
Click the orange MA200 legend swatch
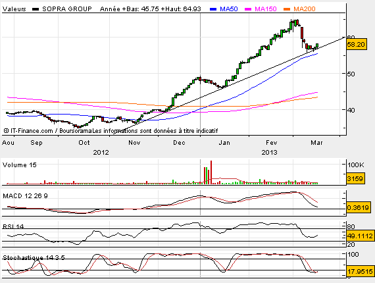tap(287, 9)
